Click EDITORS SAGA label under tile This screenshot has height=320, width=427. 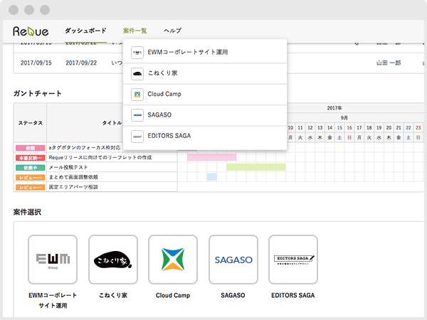pyautogui.click(x=293, y=295)
